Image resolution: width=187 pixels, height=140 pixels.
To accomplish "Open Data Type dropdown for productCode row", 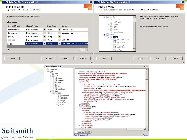I will click(59, 30).
